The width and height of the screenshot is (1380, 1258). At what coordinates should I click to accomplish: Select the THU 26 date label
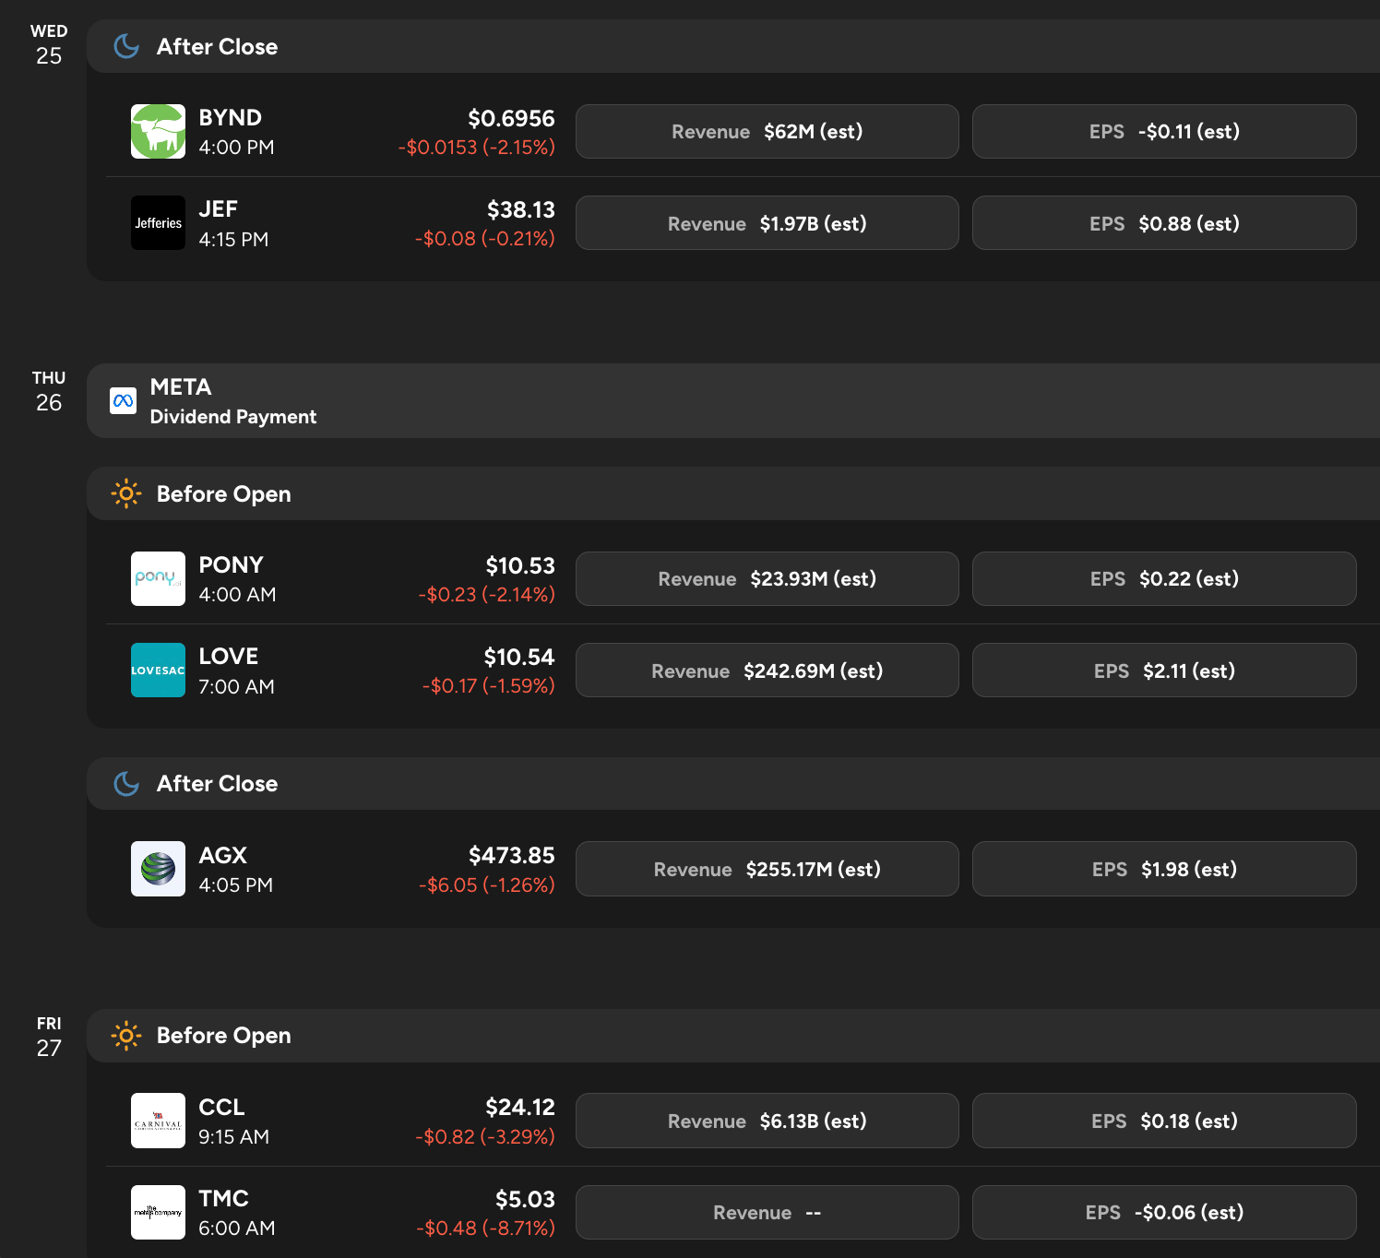point(49,392)
